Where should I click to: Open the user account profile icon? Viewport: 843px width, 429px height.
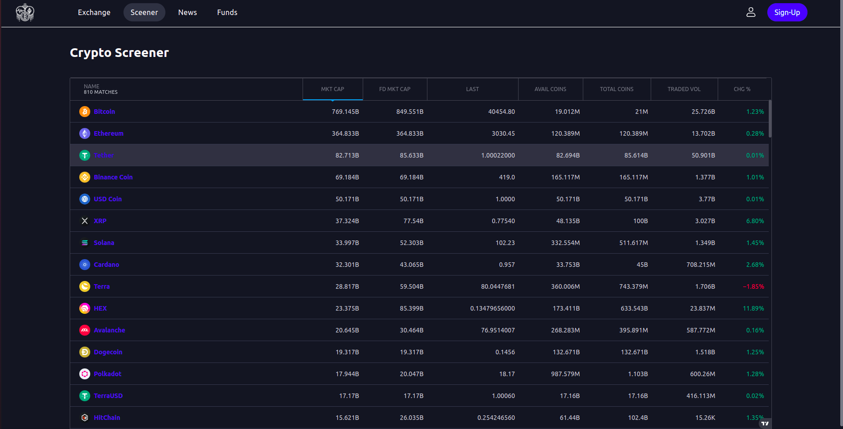click(x=751, y=12)
